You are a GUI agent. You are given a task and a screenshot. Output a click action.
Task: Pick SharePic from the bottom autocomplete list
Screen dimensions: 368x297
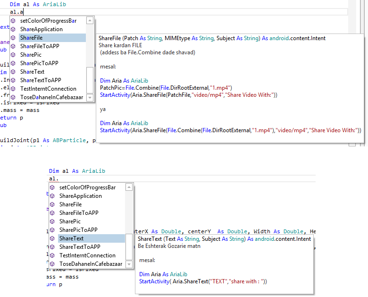tap(70, 221)
